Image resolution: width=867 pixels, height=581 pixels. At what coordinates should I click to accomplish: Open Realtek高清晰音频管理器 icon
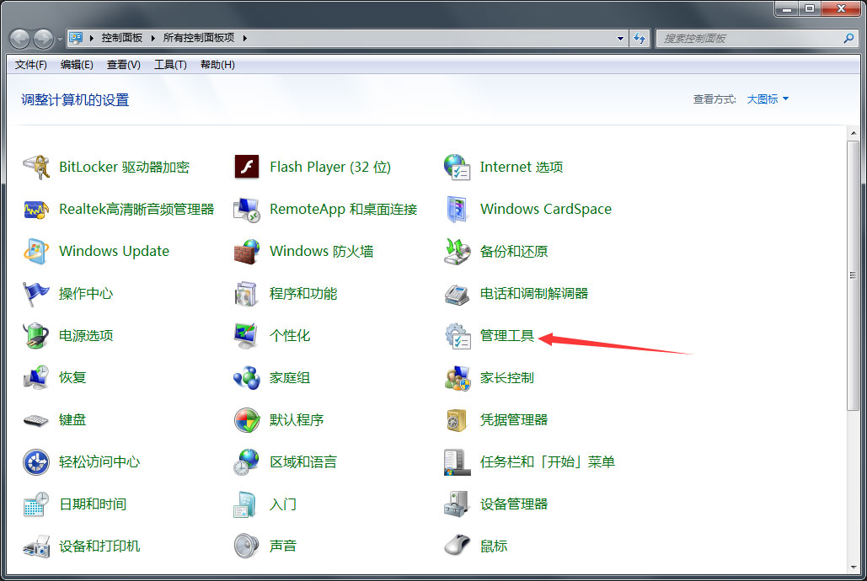coord(36,210)
